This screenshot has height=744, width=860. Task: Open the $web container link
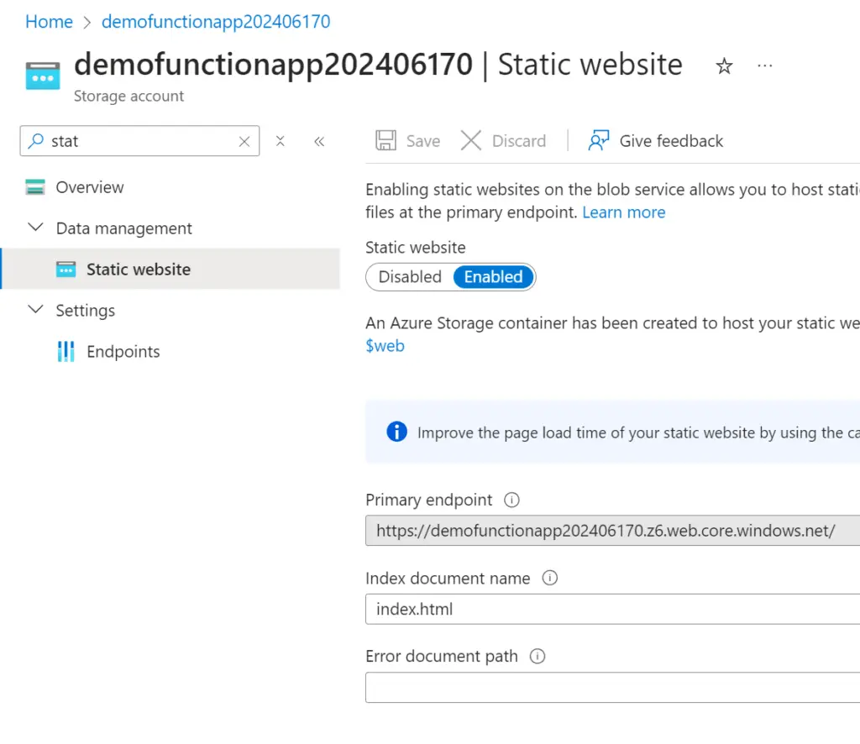click(385, 346)
